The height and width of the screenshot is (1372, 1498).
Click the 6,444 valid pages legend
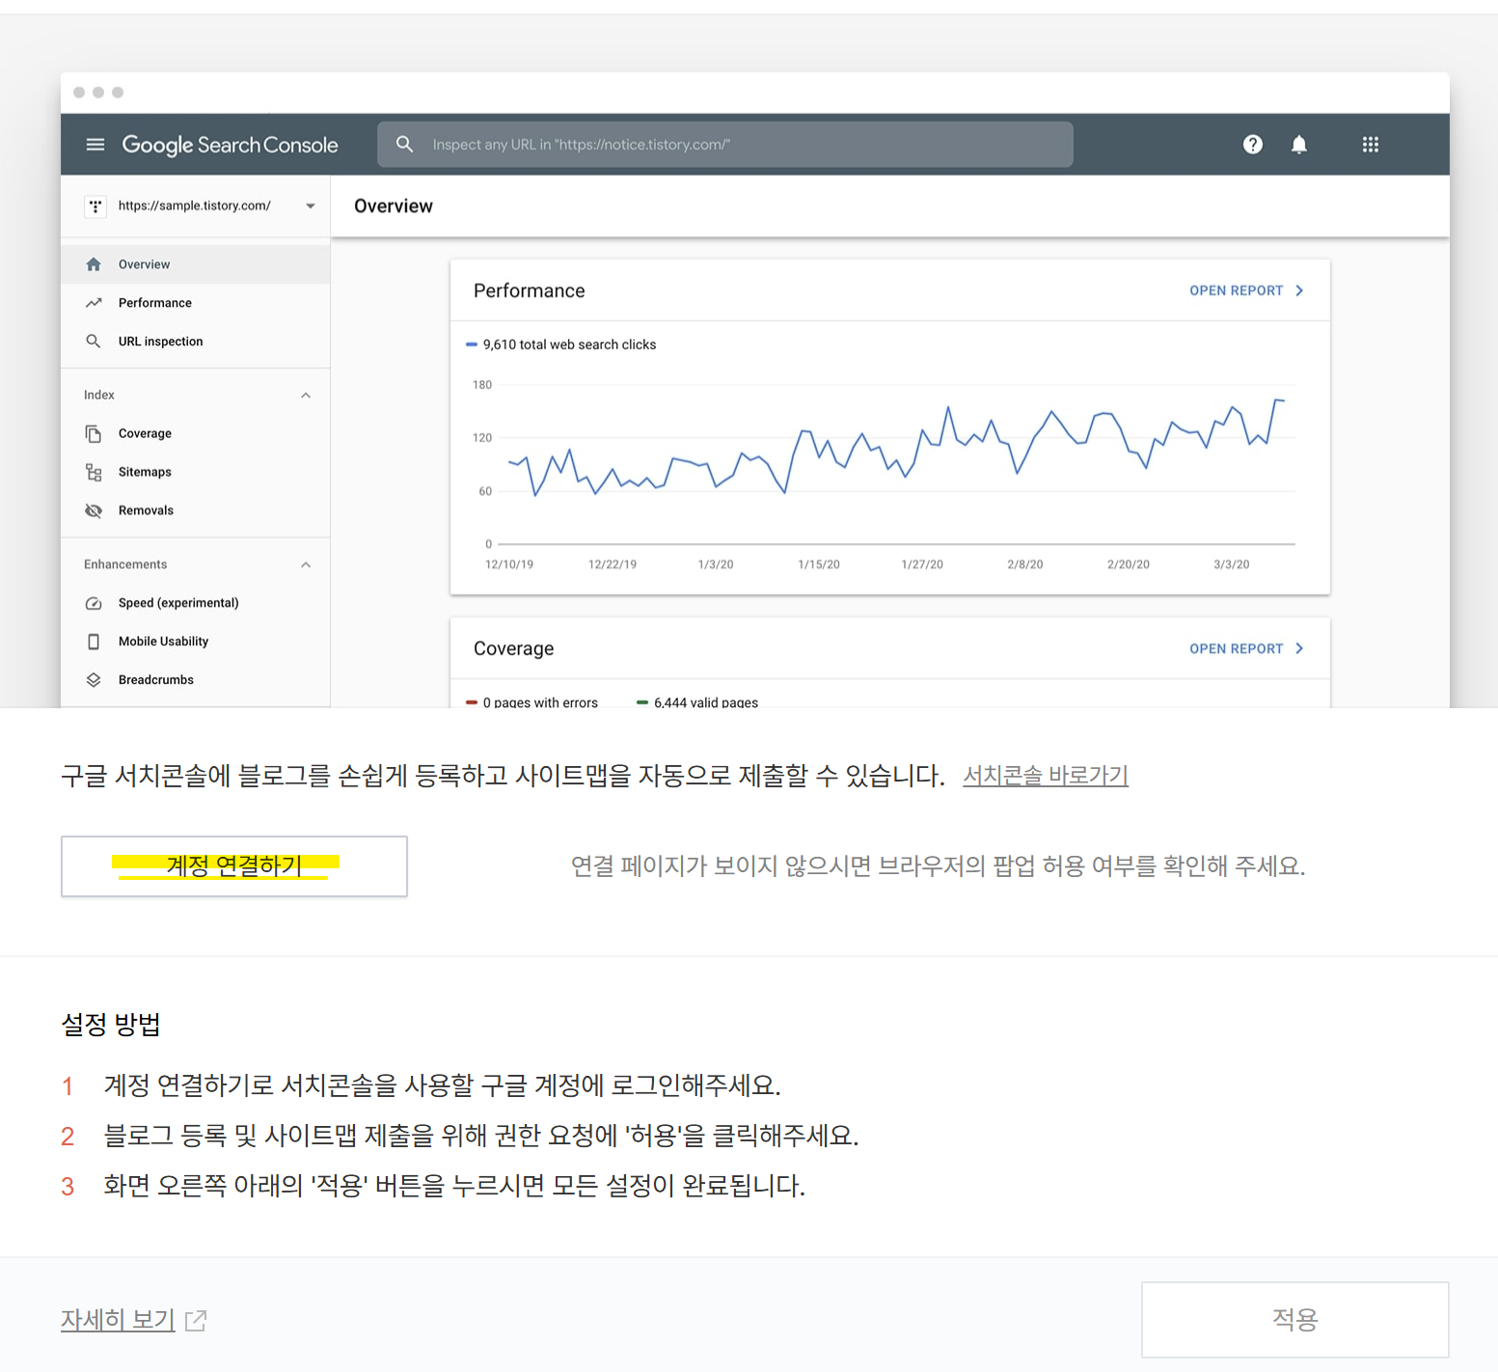point(697,701)
